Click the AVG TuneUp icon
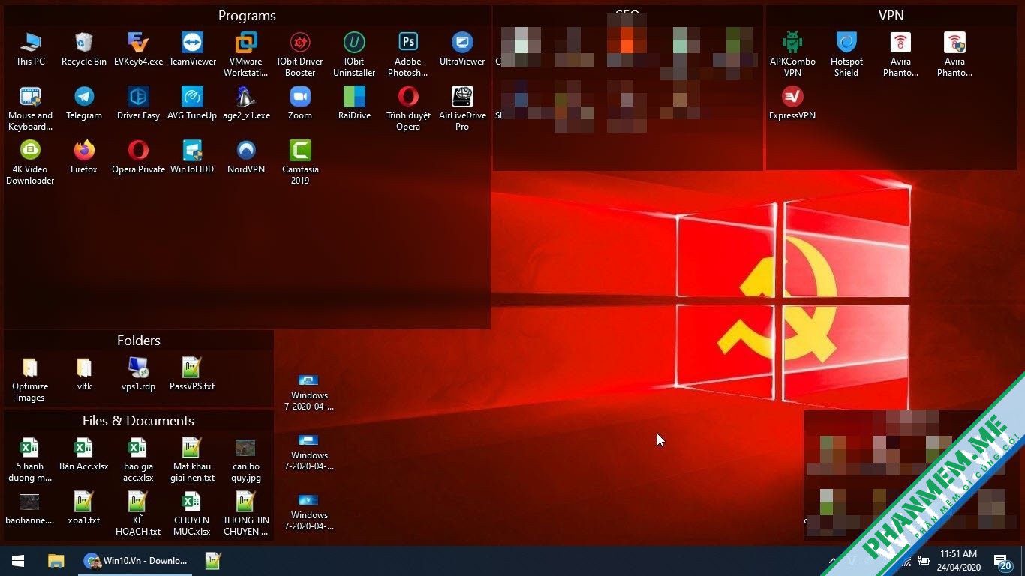Screen dimensions: 1025x576 coord(192,103)
